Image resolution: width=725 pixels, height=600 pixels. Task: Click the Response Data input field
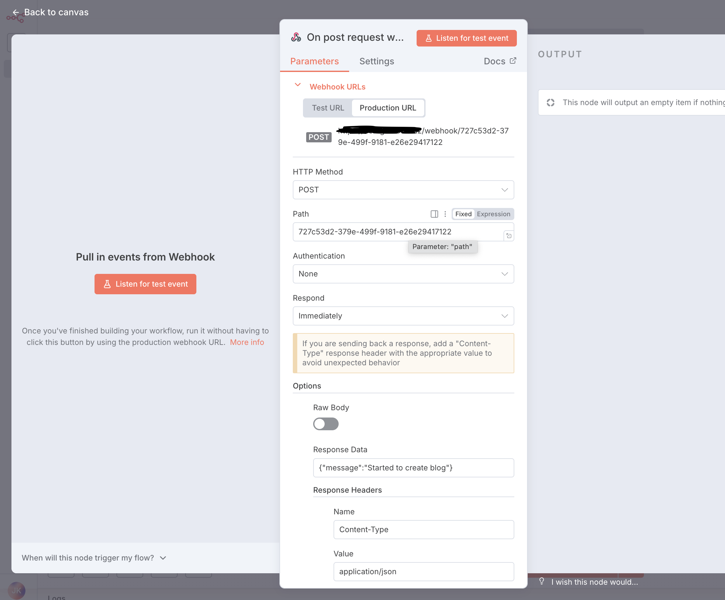[413, 468]
